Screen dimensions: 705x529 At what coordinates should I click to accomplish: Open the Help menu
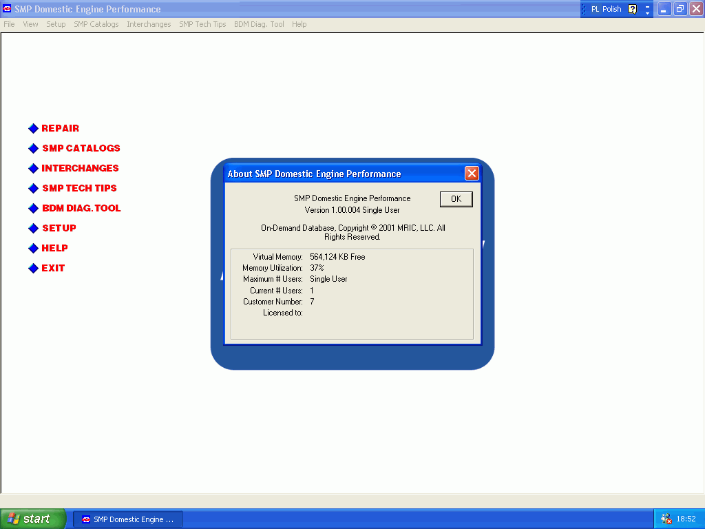pos(299,24)
